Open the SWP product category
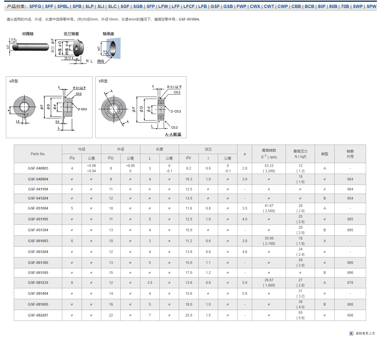The image size is (379, 350). [x=358, y=6]
